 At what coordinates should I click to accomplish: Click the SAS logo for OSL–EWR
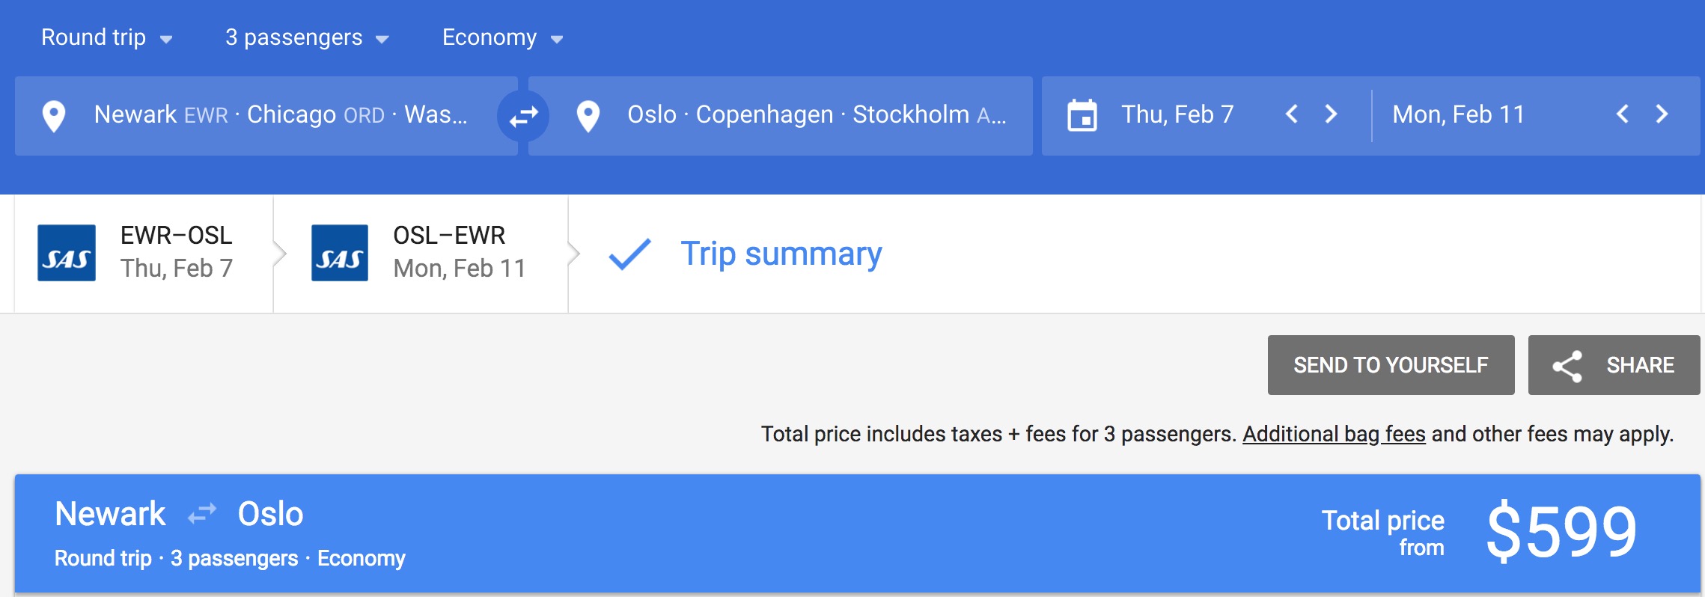point(340,253)
